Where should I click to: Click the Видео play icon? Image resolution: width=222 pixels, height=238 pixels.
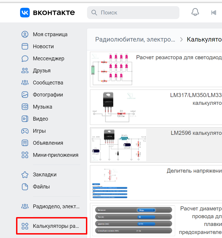25,119
